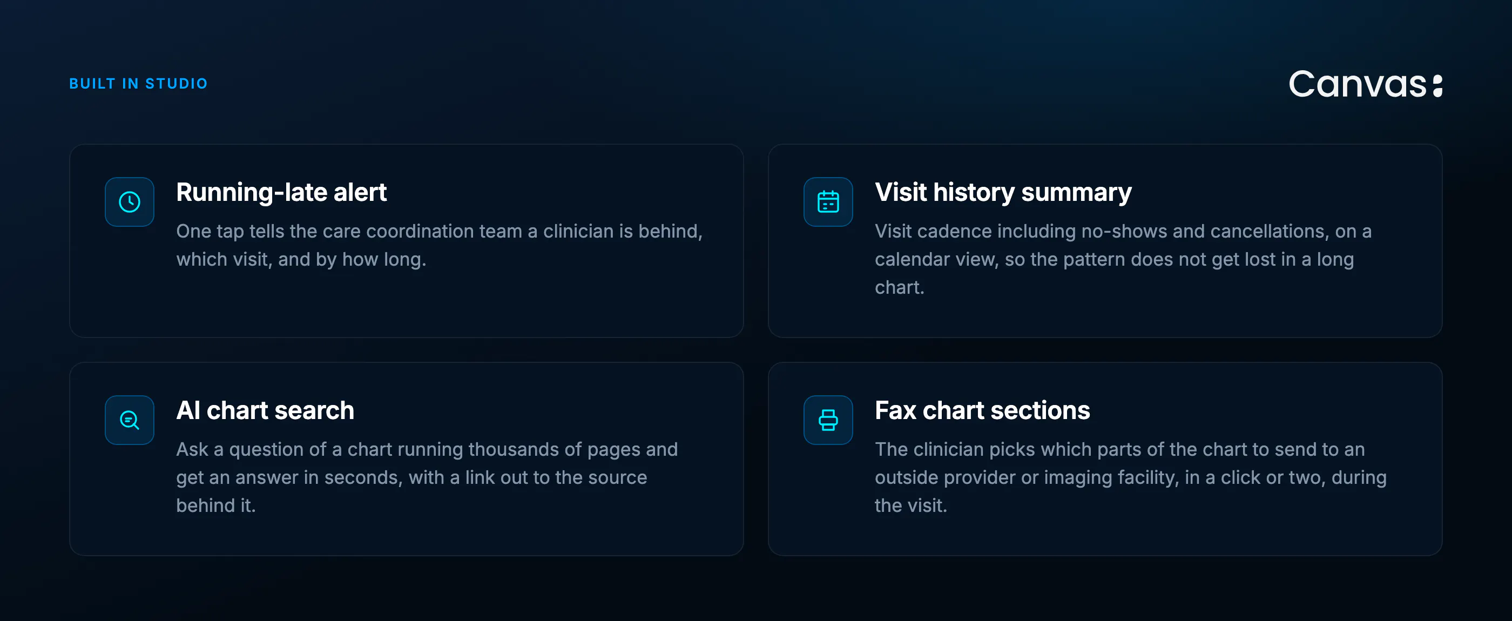Screen dimensions: 1512x621
Task: Click the calendar icon for Visit history
Action: [828, 202]
